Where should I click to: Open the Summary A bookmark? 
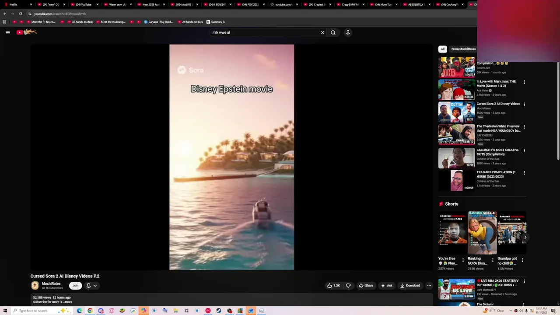(216, 22)
